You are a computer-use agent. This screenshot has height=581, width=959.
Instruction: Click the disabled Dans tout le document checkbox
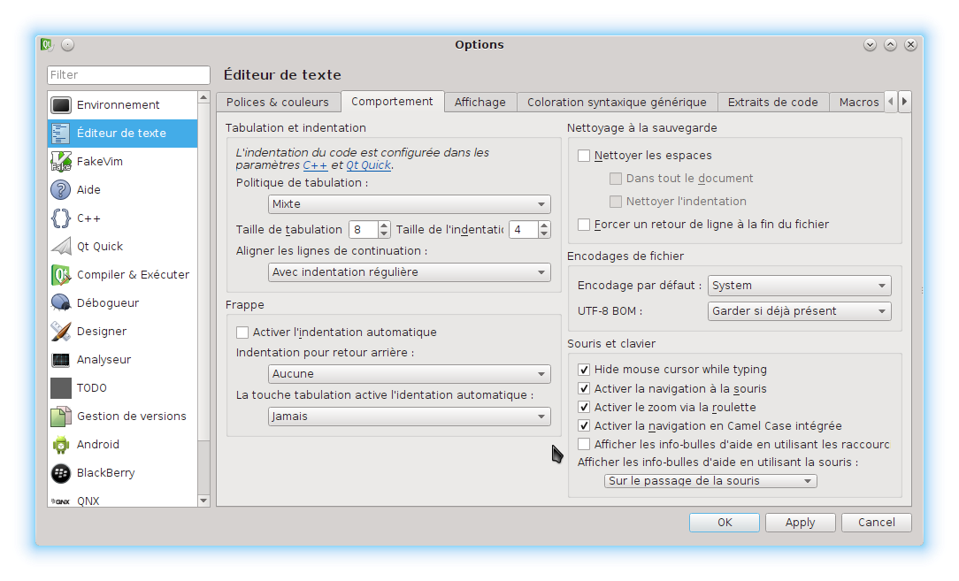click(x=616, y=179)
